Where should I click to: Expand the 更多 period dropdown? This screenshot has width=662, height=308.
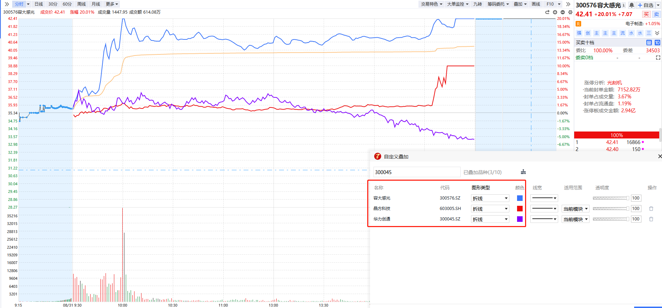click(112, 4)
